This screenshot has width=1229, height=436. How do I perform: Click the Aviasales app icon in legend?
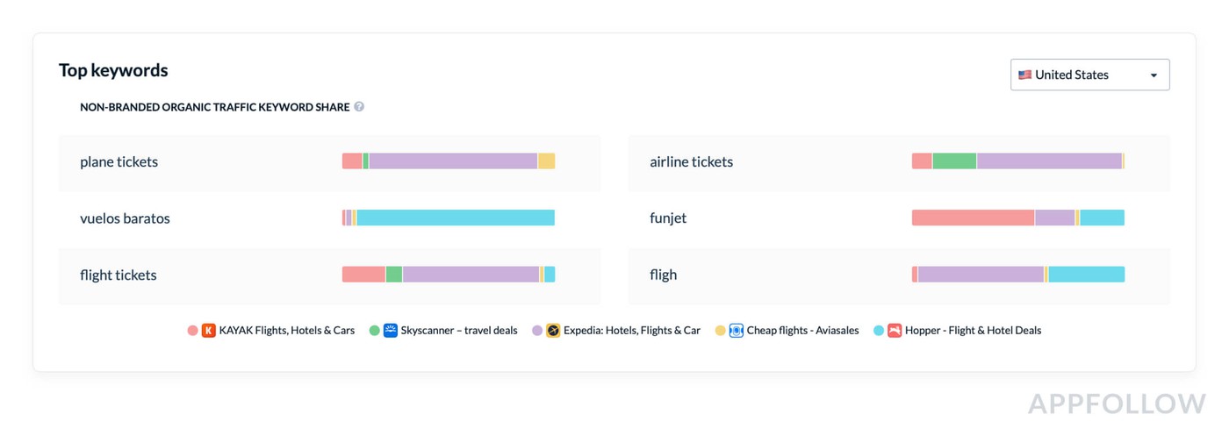point(737,331)
